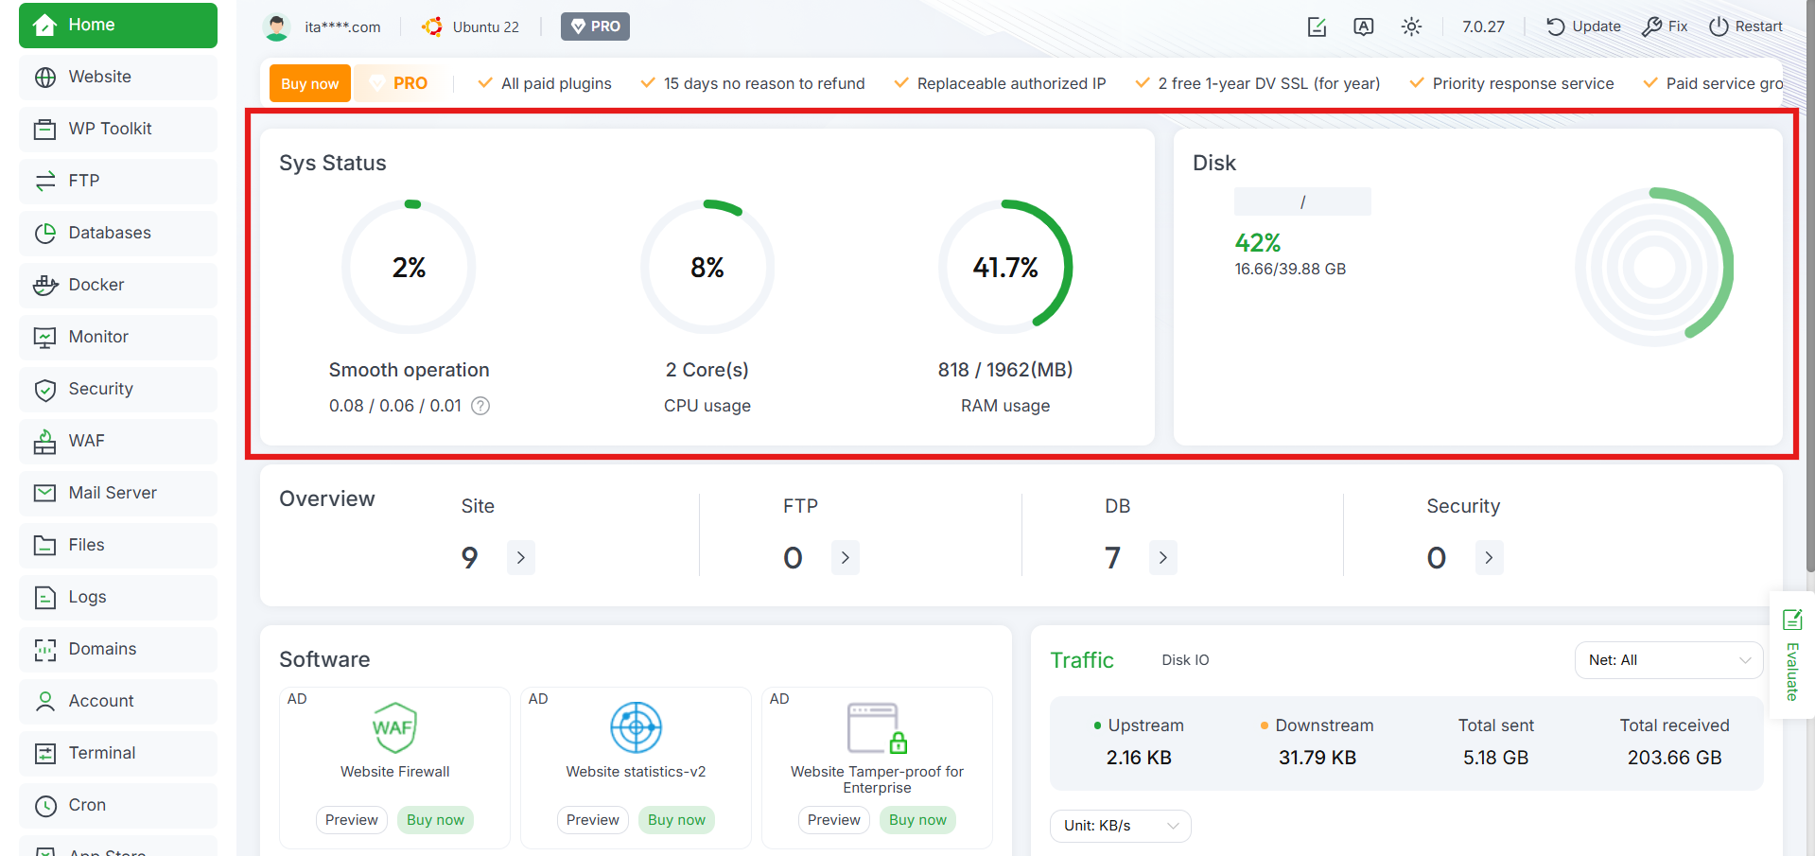Click the Security shield icon
This screenshot has width=1815, height=856.
click(x=44, y=390)
